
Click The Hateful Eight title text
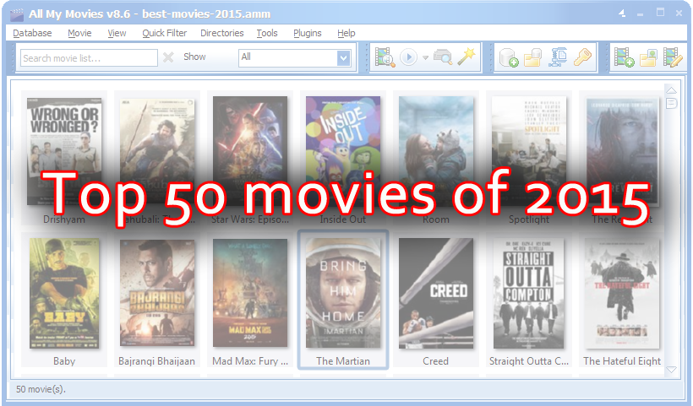[x=622, y=361]
